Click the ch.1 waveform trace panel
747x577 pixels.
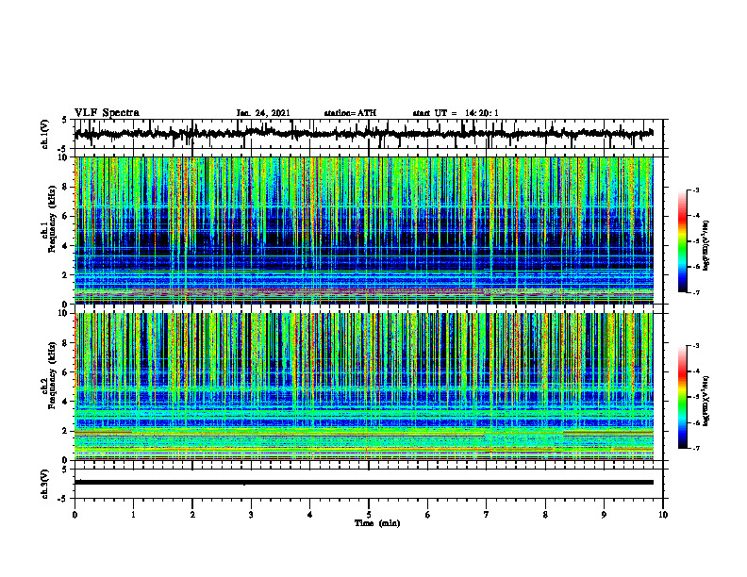click(x=368, y=134)
